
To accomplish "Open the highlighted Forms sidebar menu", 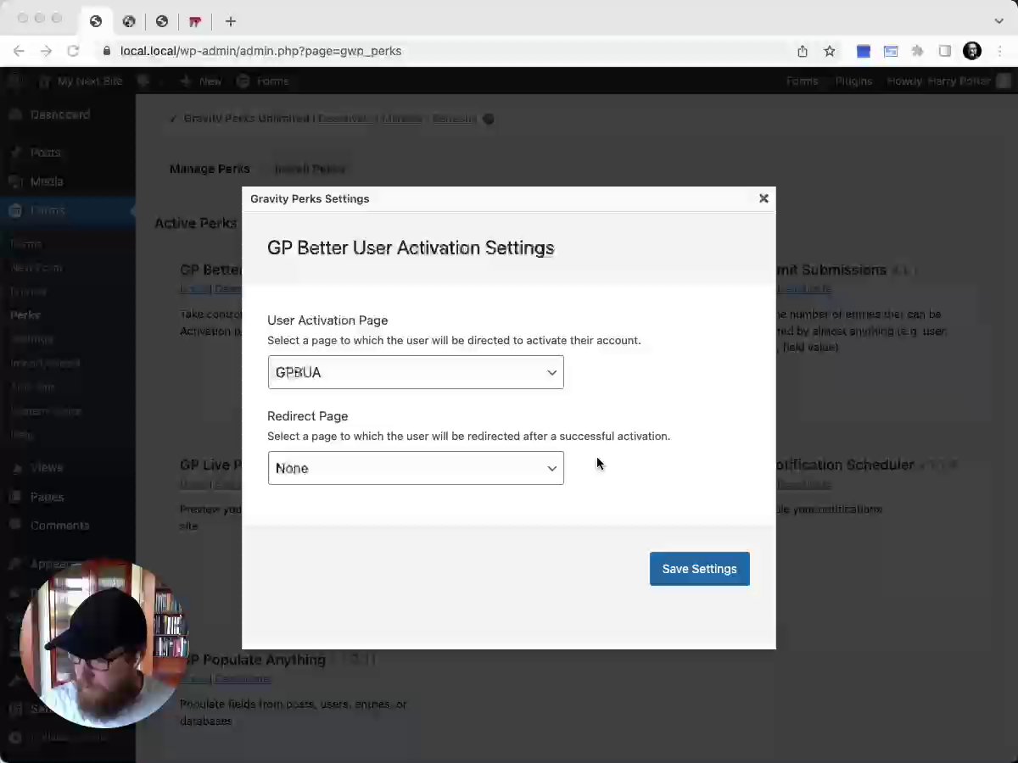I will pyautogui.click(x=68, y=210).
